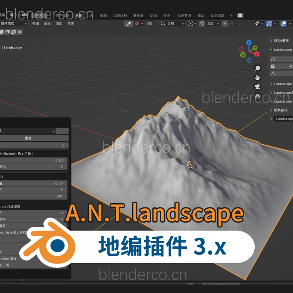Click the icon right of the add-workspace plus
This screenshot has width=293, height=293.
tap(240, 16)
